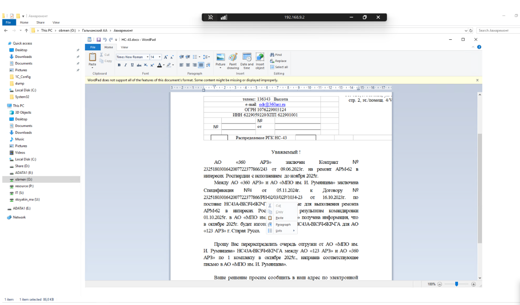520x305 pixels.
Task: Click the Grow font icon
Action: [166, 57]
